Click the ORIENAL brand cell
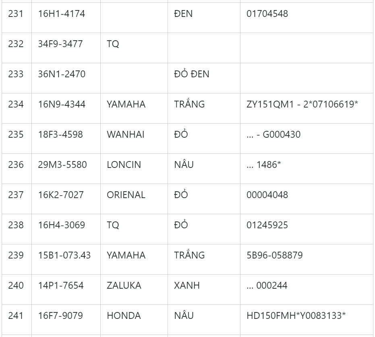This screenshot has width=375, height=337. point(126,195)
